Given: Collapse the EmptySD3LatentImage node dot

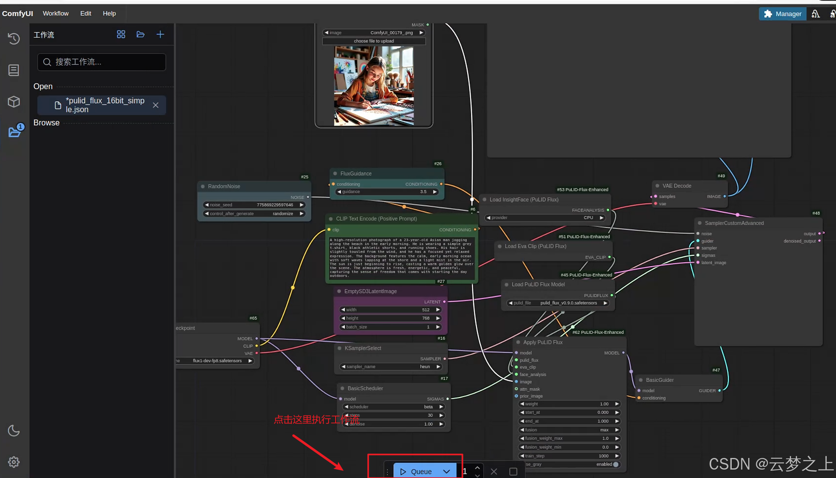Looking at the screenshot, I should 339,291.
